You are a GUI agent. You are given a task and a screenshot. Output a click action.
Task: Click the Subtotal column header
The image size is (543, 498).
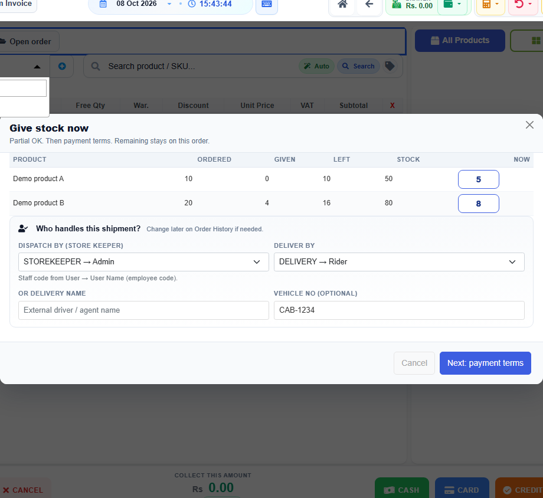tap(354, 106)
